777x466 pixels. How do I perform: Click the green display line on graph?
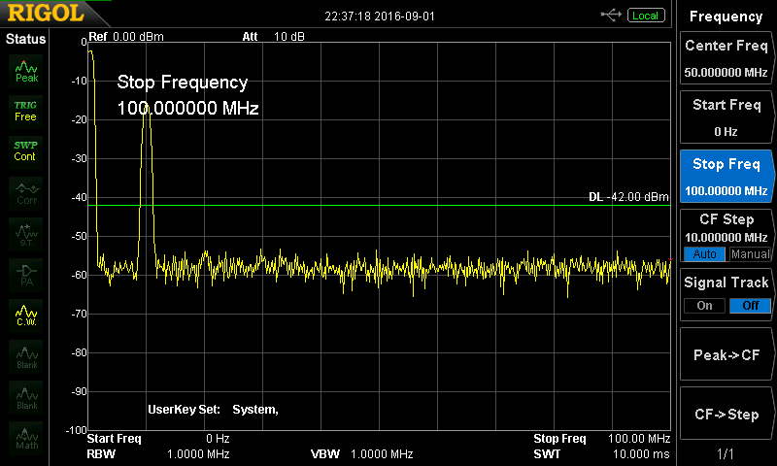point(379,205)
